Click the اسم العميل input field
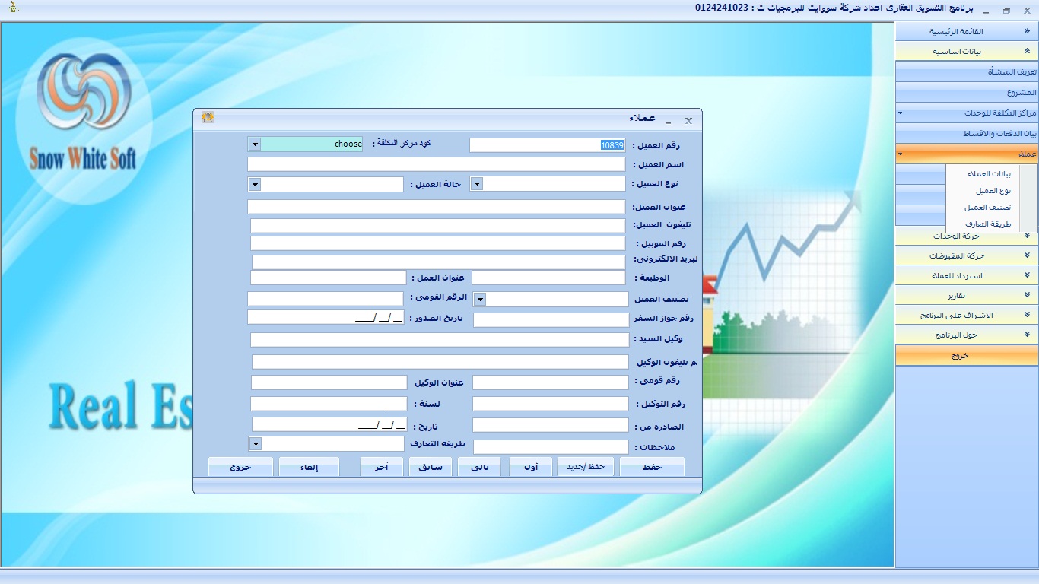The width and height of the screenshot is (1039, 584). click(436, 164)
